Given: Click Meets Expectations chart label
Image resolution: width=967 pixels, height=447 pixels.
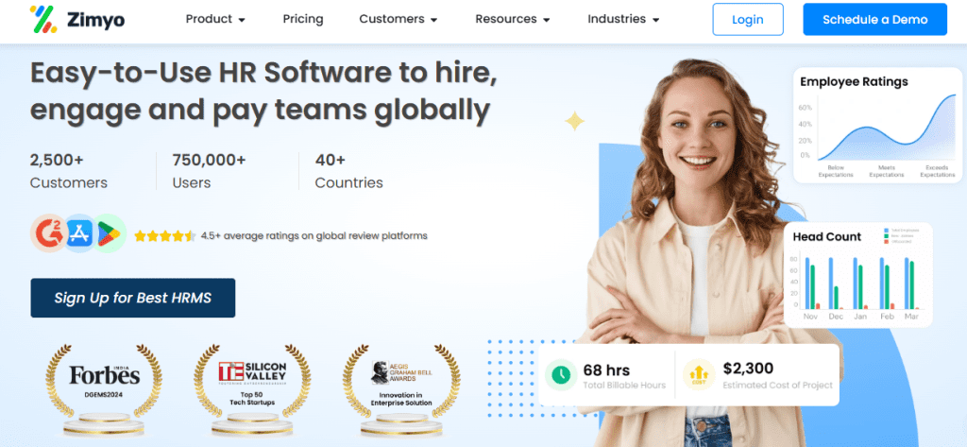Looking at the screenshot, I should click(x=886, y=171).
